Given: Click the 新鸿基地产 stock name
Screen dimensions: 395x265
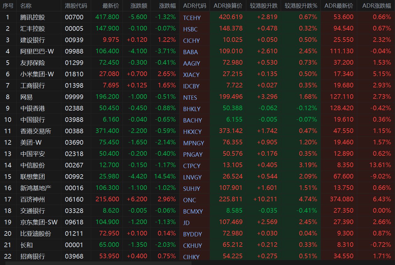Looking at the screenshot, I should pyautogui.click(x=36, y=188).
